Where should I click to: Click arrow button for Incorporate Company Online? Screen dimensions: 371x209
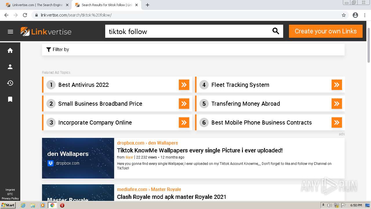[184, 122]
